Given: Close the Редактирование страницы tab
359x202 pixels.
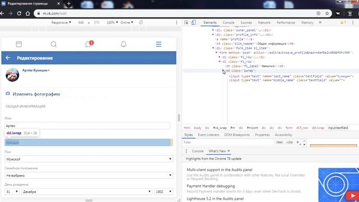Looking at the screenshot, I should [58, 4].
